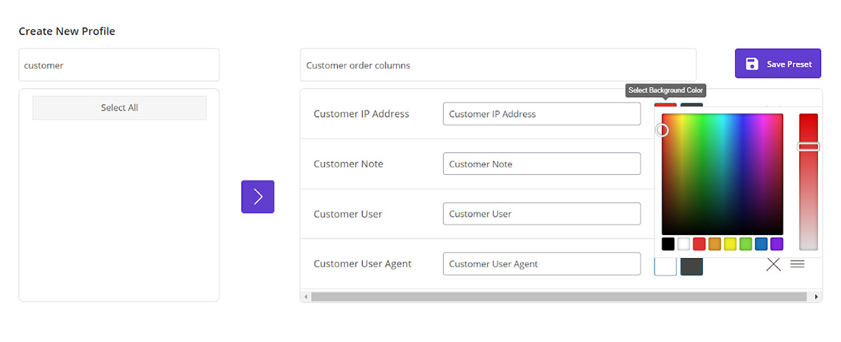
Task: Click Select All in the column list
Action: tap(119, 108)
